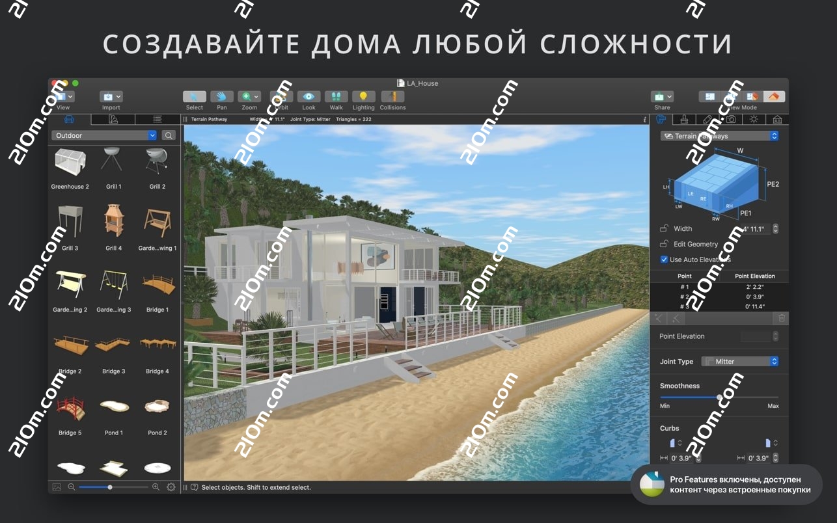Activate the Walk footprints tool
Viewport: 837px width, 523px height.
tap(336, 97)
